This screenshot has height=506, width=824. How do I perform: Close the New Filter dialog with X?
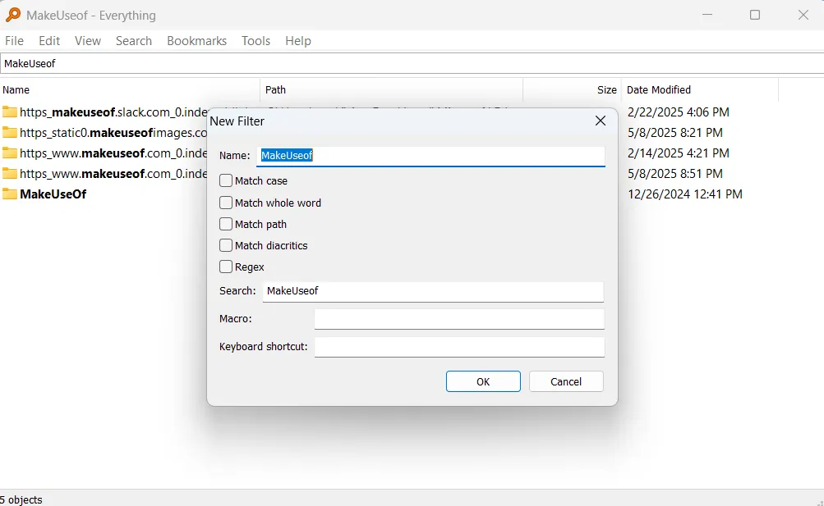601,121
